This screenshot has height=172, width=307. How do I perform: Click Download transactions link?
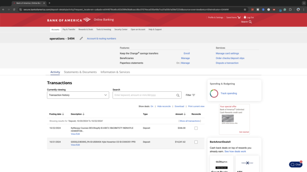point(180,106)
